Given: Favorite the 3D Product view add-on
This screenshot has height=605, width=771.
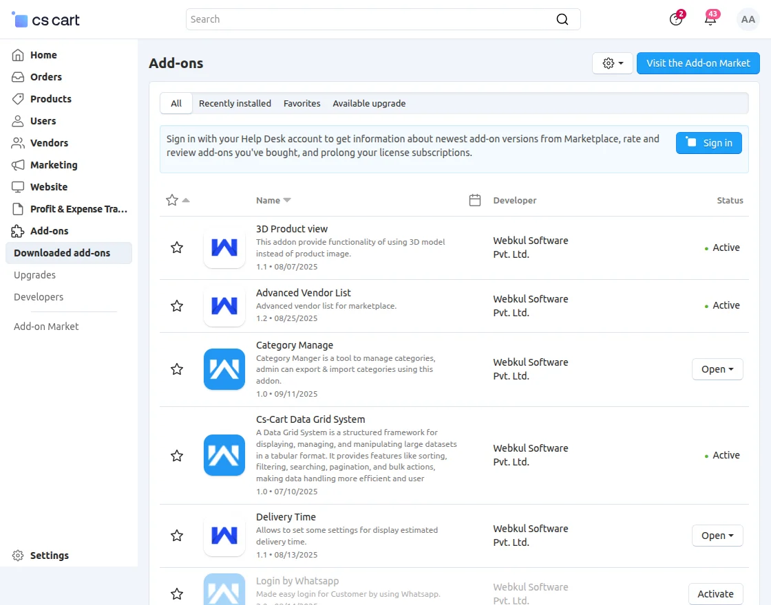Looking at the screenshot, I should pyautogui.click(x=177, y=247).
